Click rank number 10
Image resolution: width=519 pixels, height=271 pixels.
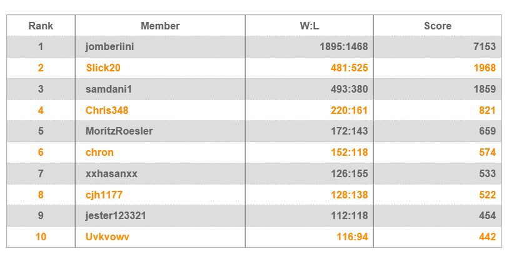pos(41,237)
